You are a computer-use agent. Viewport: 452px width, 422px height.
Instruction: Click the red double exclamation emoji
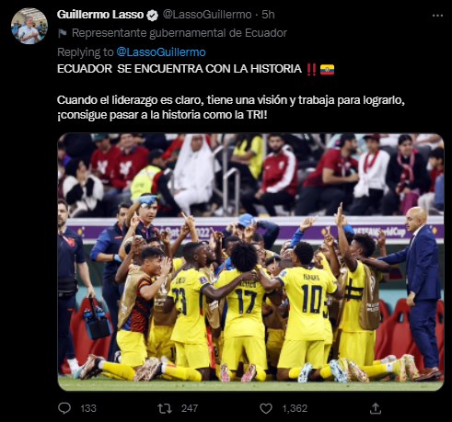click(x=311, y=70)
